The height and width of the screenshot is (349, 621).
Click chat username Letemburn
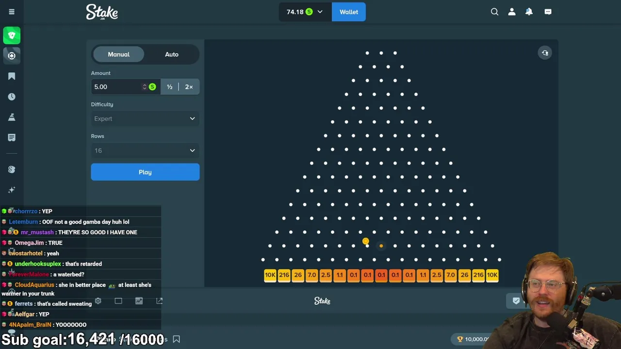(x=23, y=222)
